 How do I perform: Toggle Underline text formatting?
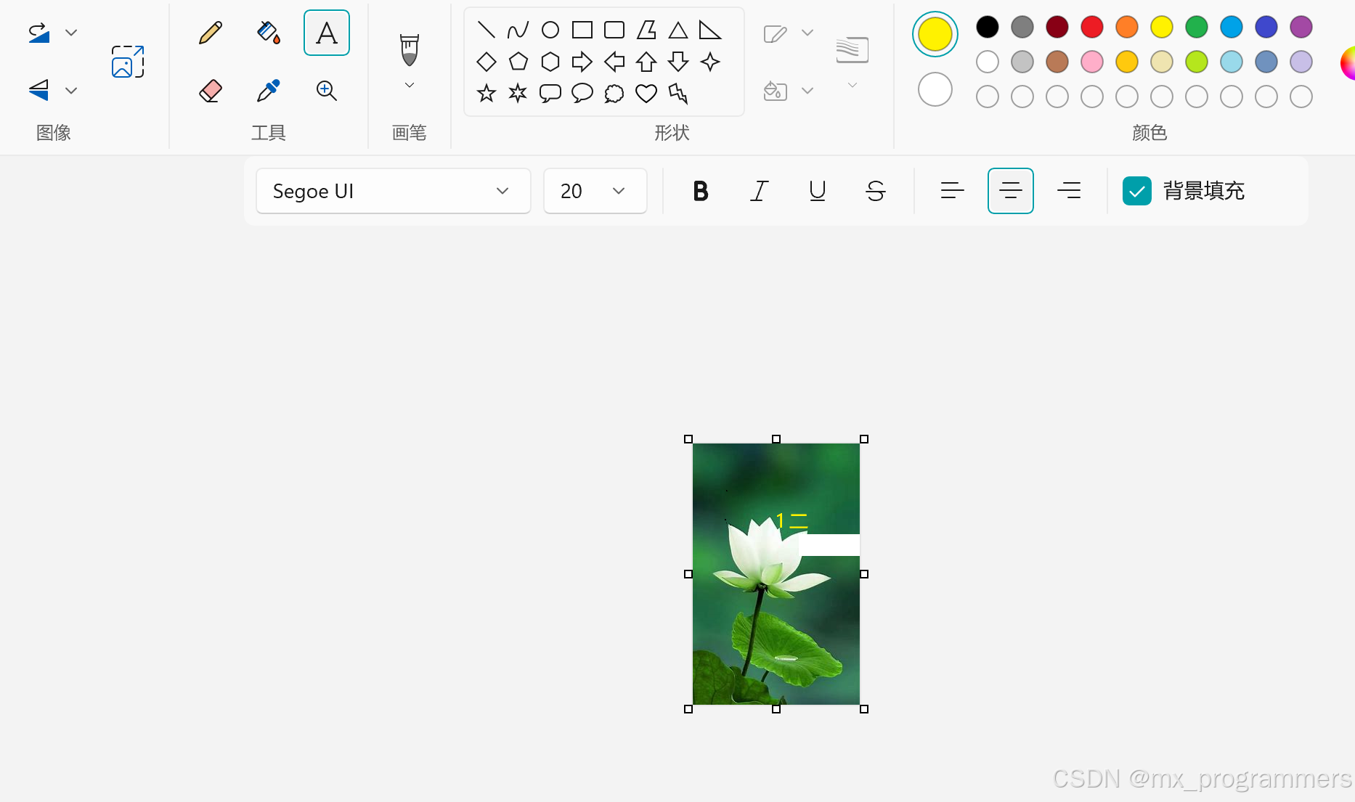pyautogui.click(x=818, y=191)
